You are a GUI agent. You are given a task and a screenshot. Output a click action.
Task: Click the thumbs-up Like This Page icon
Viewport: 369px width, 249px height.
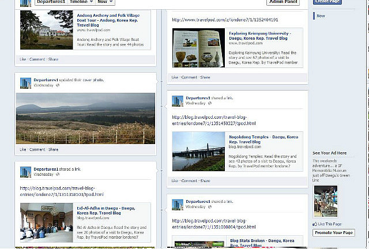pos(315,224)
